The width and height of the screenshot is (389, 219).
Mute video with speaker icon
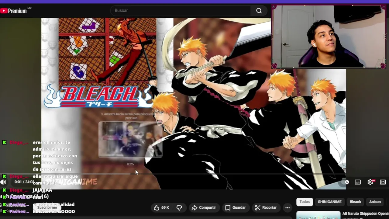(3, 182)
